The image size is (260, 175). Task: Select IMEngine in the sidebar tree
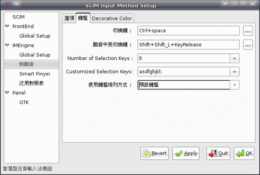tap(23, 45)
